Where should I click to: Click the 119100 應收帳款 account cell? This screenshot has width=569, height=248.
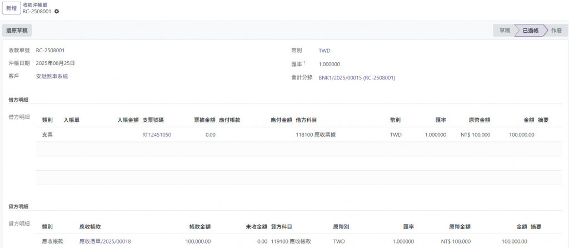pos(291,241)
